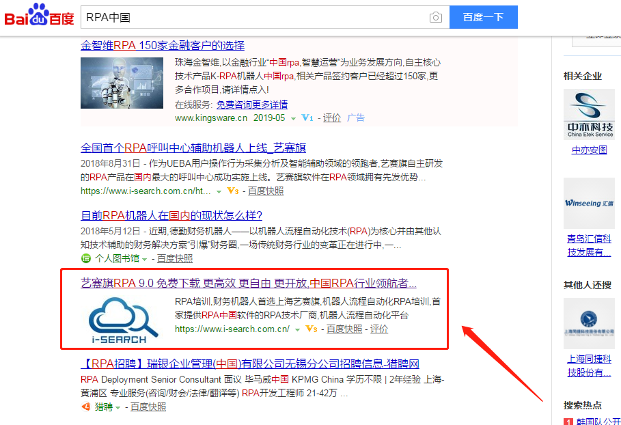Open the robot image thumbnail for 金智维

(x=122, y=83)
